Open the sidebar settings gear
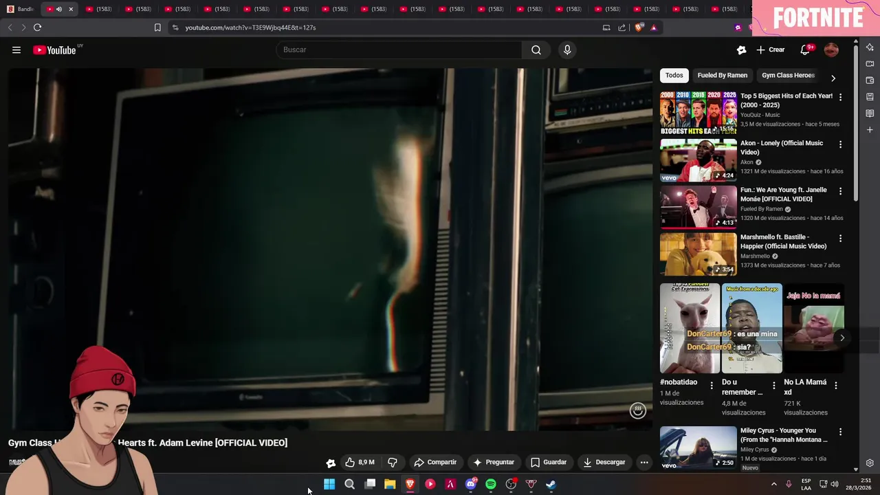 pos(870,463)
